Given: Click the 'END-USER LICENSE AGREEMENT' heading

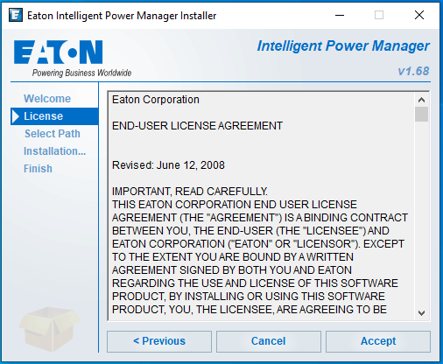Looking at the screenshot, I should click(x=197, y=126).
